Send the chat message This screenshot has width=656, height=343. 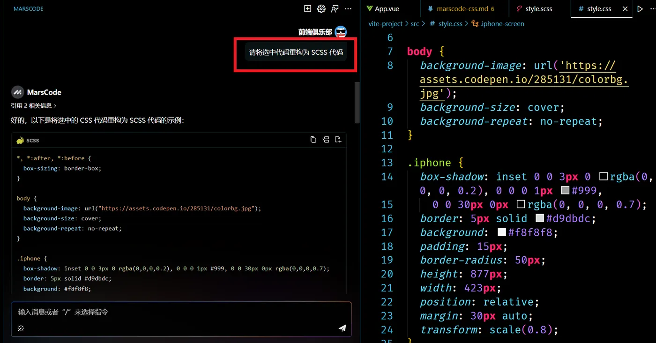click(x=342, y=328)
